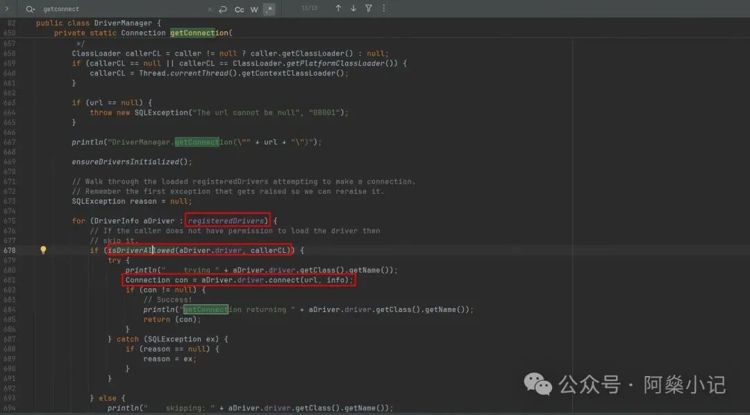Click line number 667 in gutter

pyautogui.click(x=9, y=142)
